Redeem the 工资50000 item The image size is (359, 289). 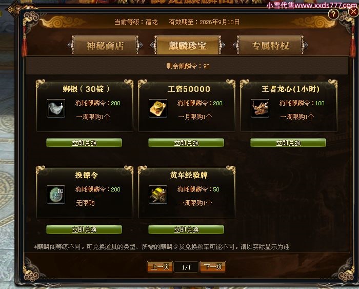[x=186, y=143]
